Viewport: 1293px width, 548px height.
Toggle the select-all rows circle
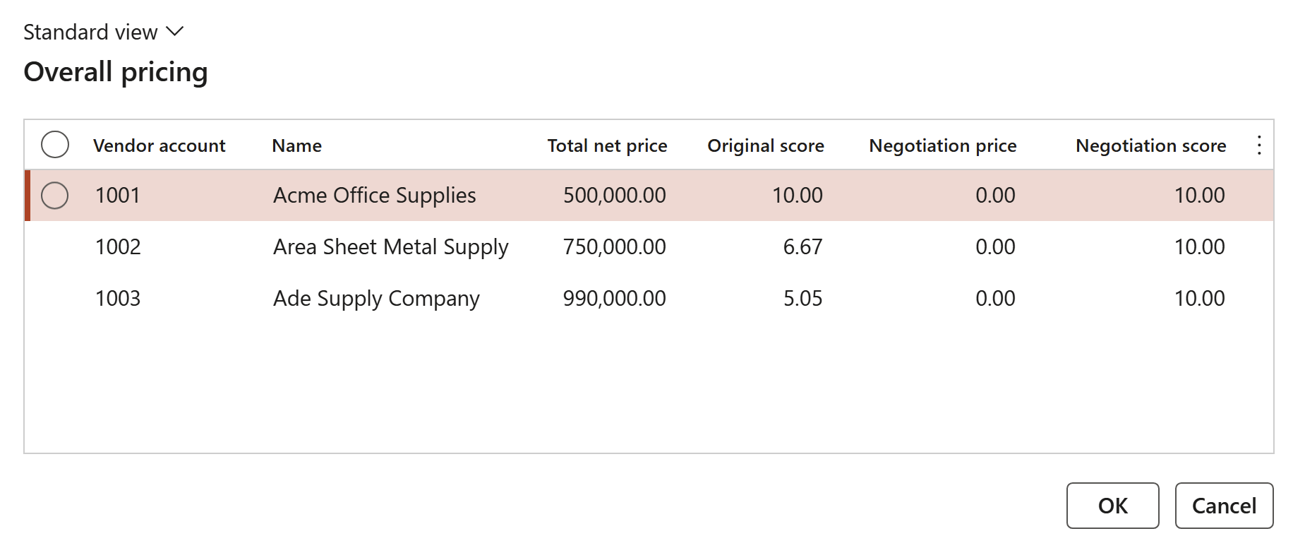pos(55,145)
